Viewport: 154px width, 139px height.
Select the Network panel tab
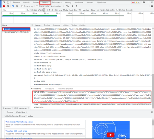45,2
